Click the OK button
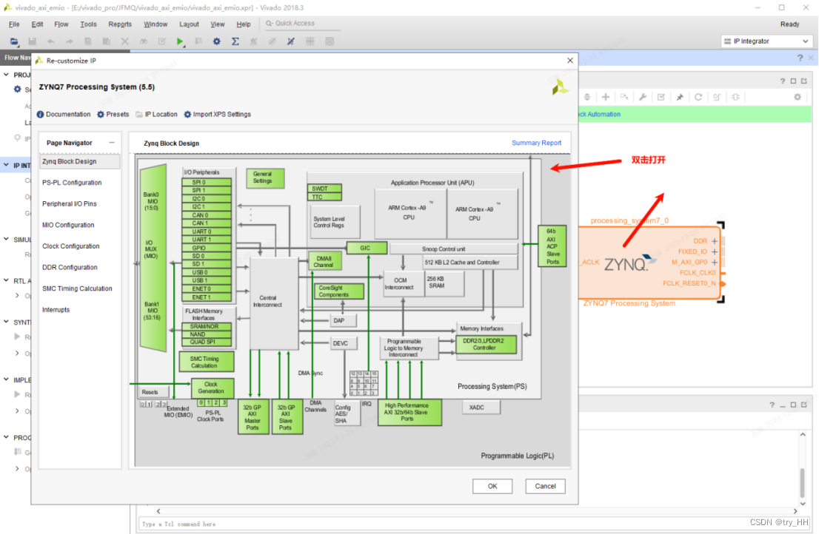 [492, 486]
